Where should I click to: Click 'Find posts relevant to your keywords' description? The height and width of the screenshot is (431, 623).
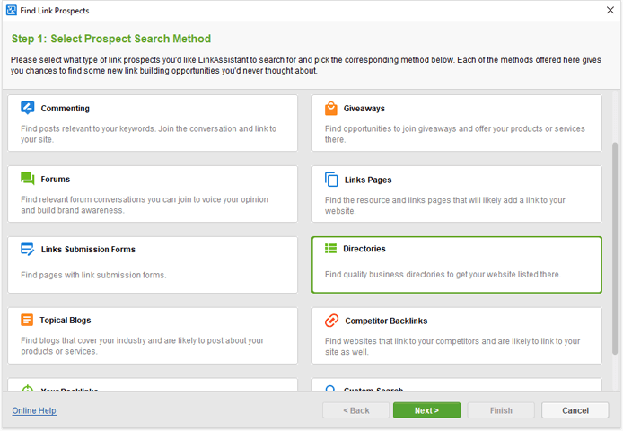pyautogui.click(x=149, y=134)
